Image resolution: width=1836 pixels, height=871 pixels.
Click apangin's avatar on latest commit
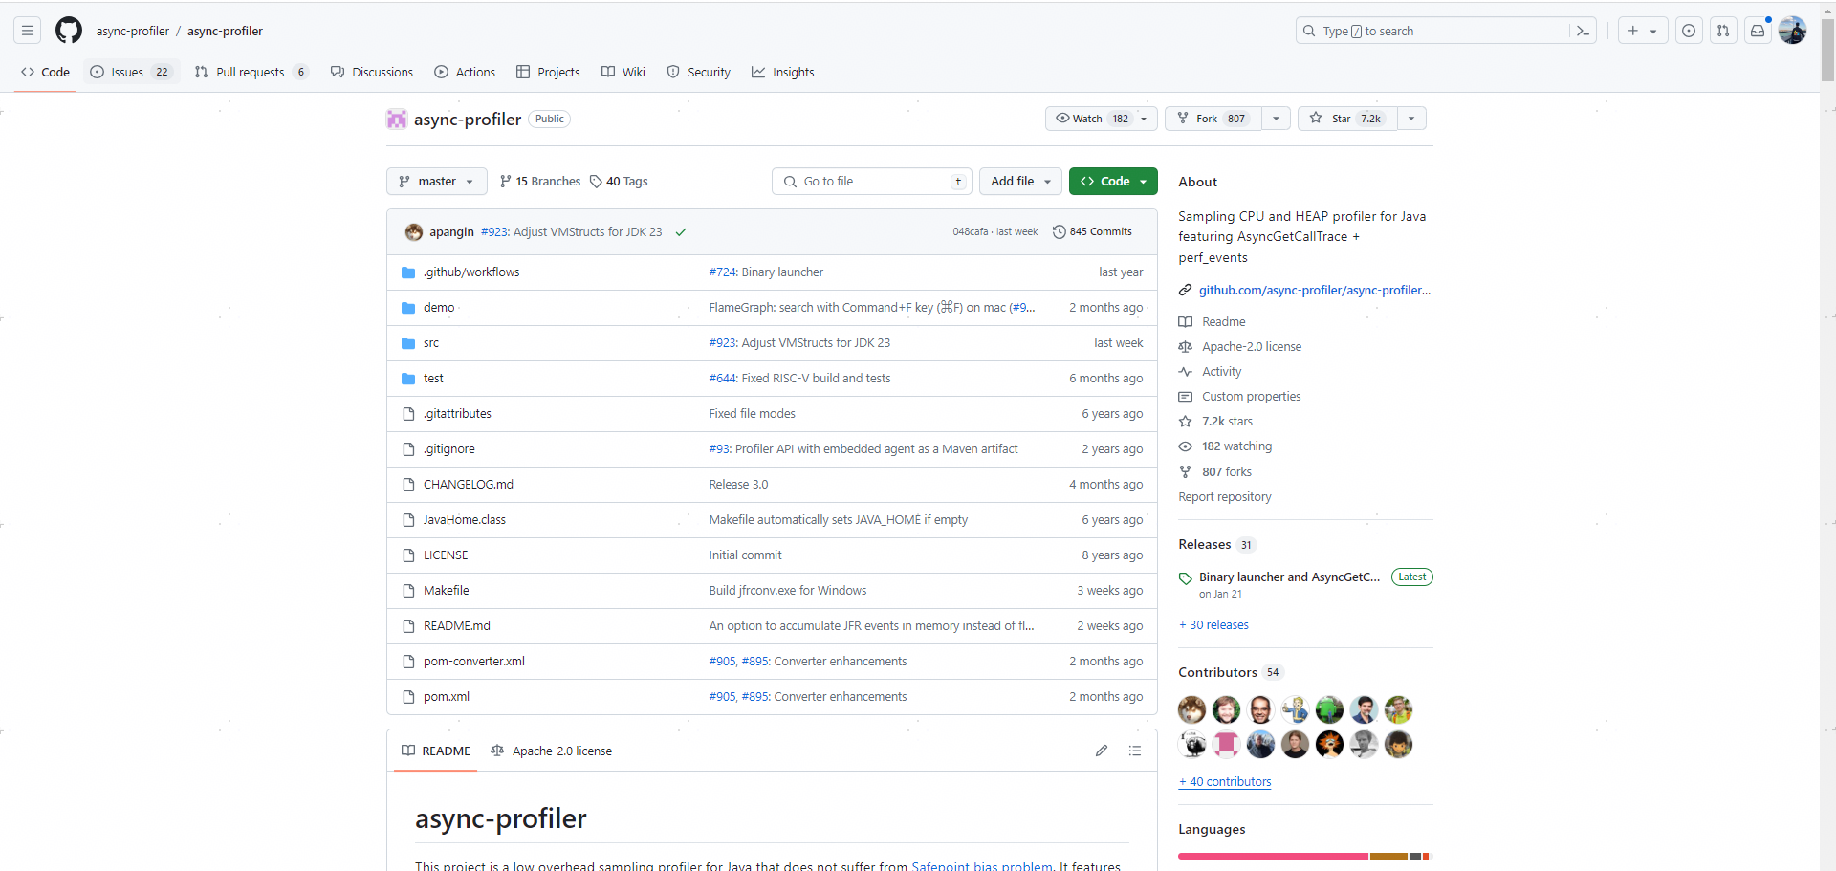[414, 232]
